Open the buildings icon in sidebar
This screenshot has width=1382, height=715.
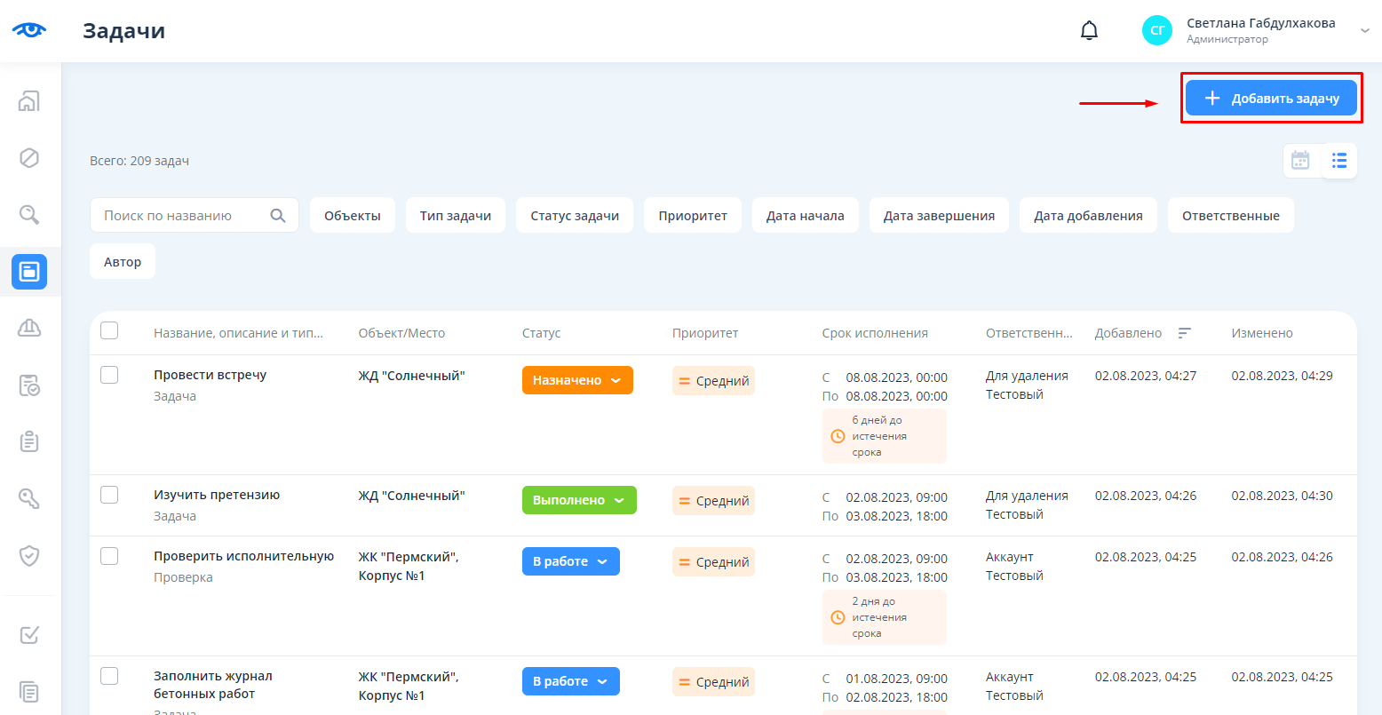(x=29, y=101)
